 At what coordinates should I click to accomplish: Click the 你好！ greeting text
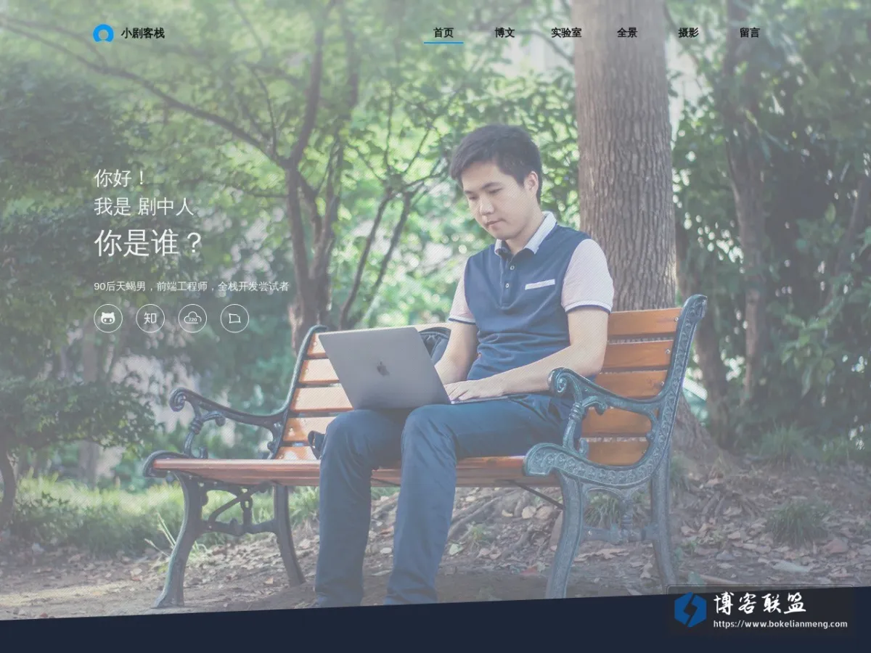120,178
